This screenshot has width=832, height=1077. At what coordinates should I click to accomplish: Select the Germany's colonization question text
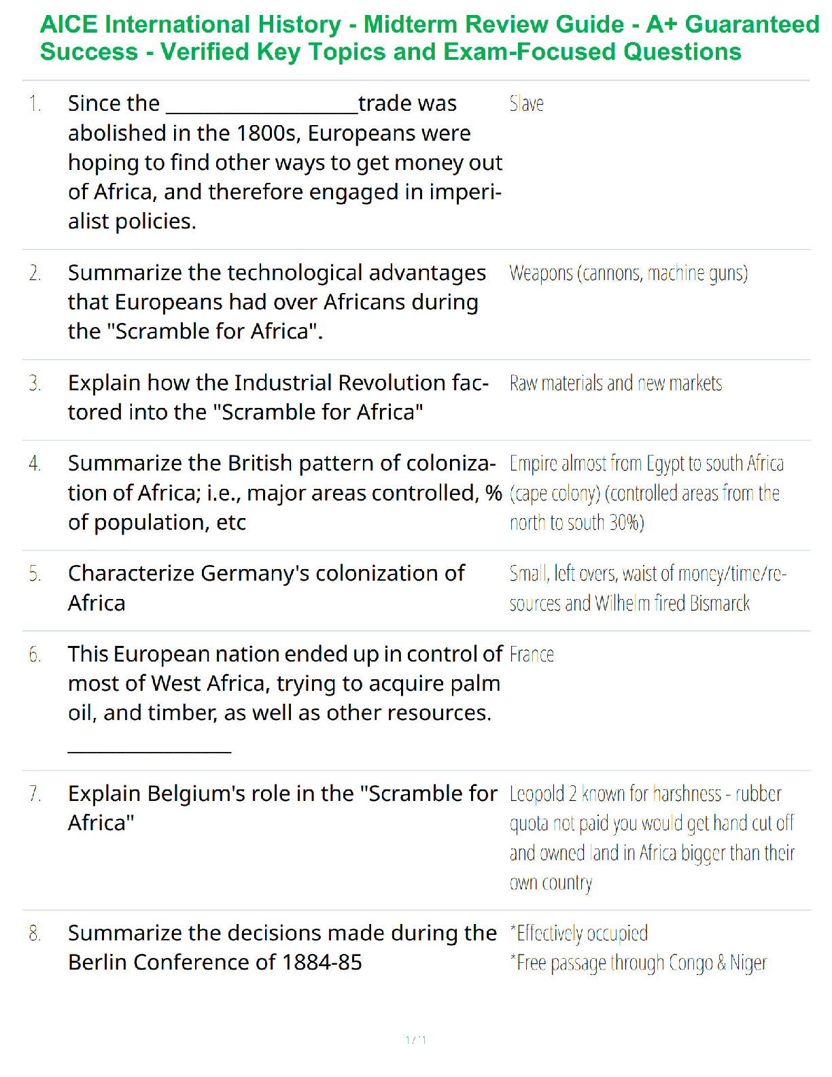pyautogui.click(x=265, y=588)
